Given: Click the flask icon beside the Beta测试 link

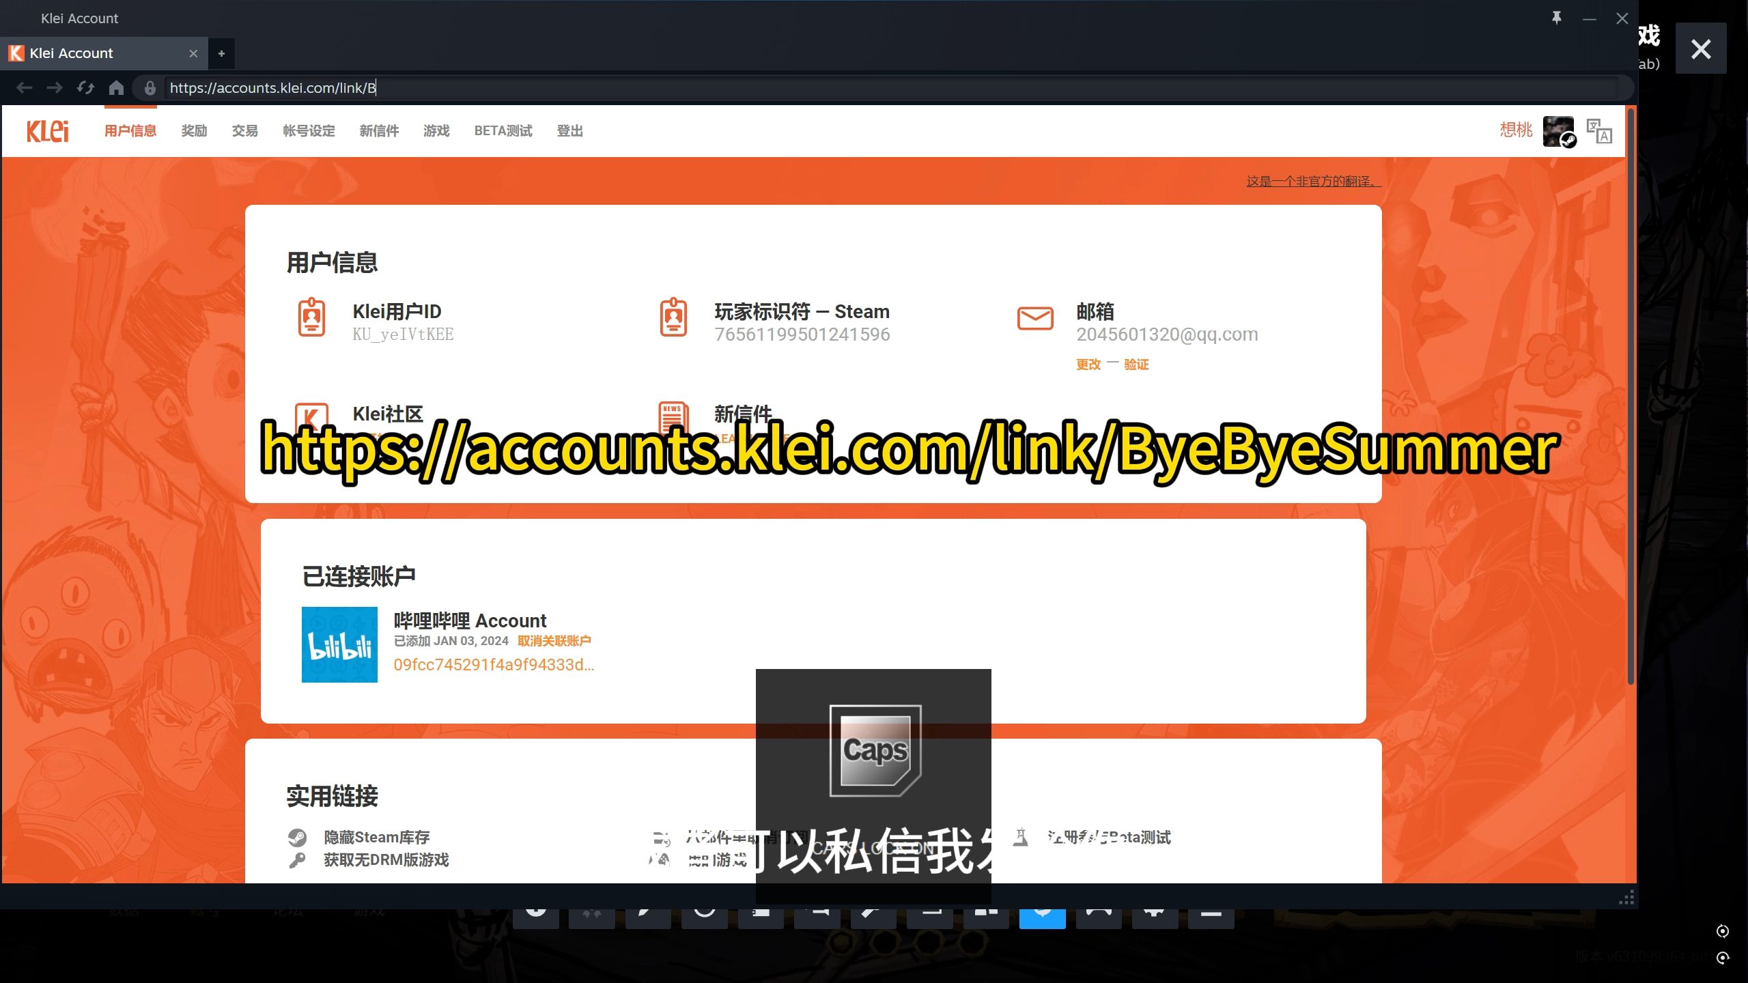Looking at the screenshot, I should (x=1021, y=837).
